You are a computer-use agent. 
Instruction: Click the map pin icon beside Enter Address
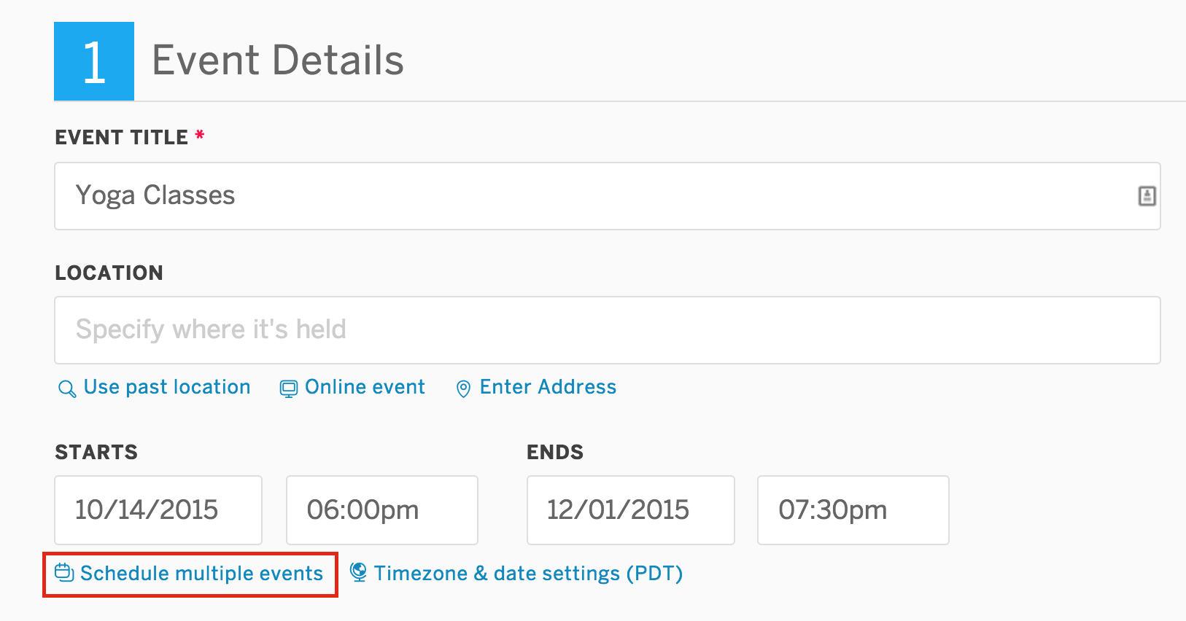pyautogui.click(x=463, y=388)
